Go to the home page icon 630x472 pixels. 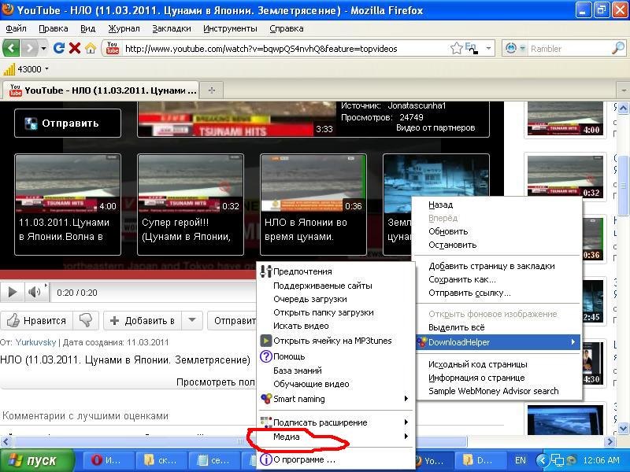tap(91, 49)
